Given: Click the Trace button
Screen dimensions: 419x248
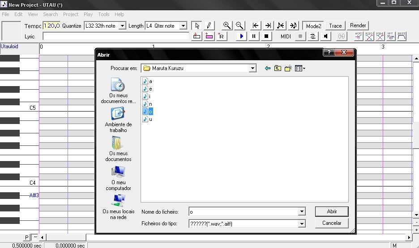Looking at the screenshot, I should point(335,26).
